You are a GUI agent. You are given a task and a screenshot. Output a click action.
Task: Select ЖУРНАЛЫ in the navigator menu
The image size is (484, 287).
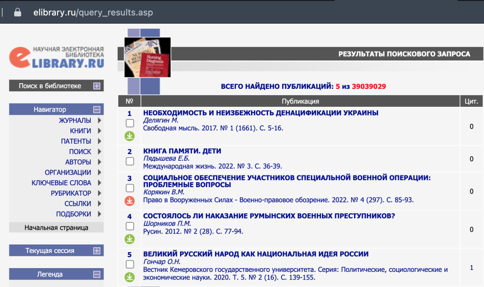76,121
